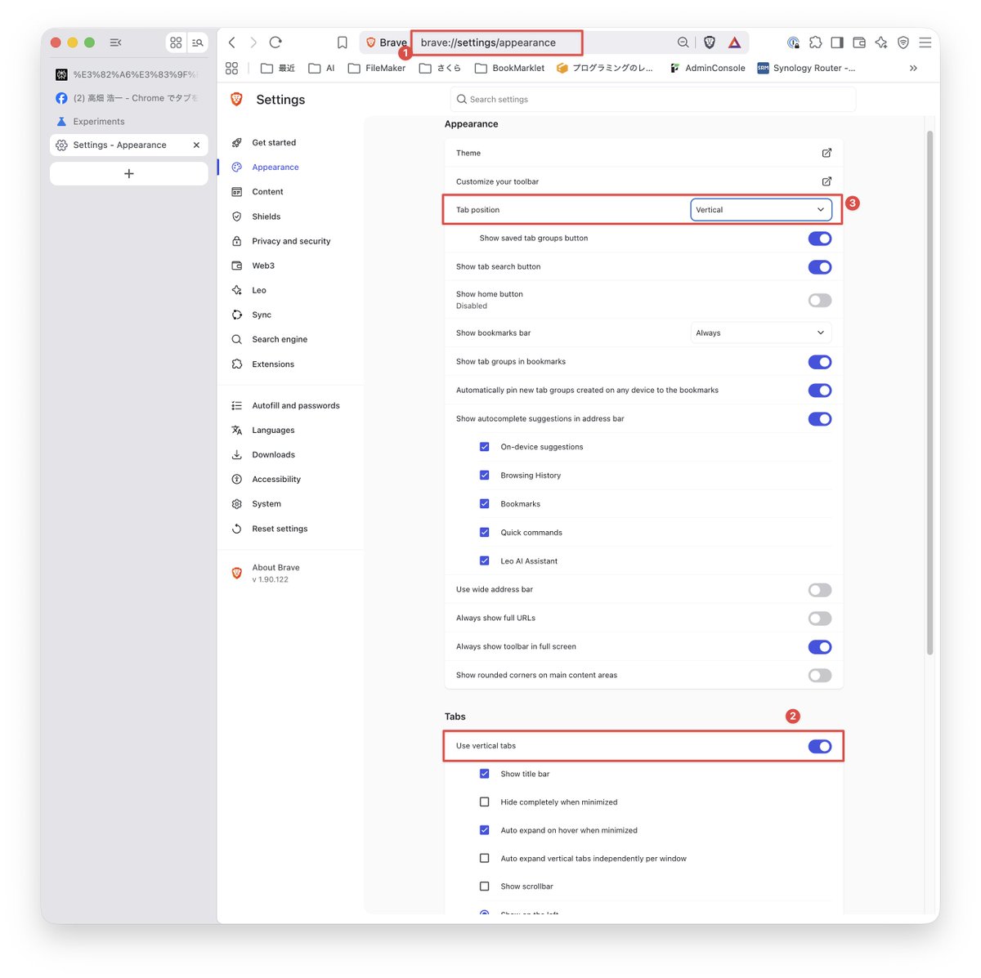Open the Synology Router bookmark

click(x=806, y=69)
